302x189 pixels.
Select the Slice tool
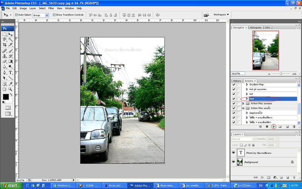click(x=11, y=45)
